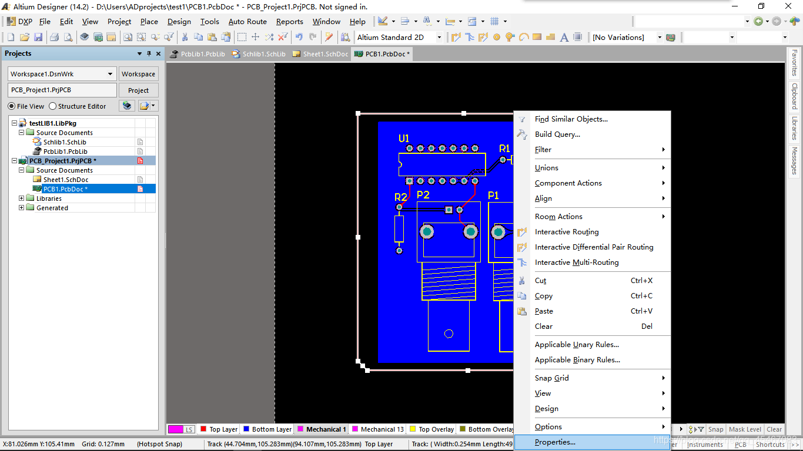Image resolution: width=803 pixels, height=451 pixels.
Task: Open the Favorites side panel tab
Action: coord(794,63)
